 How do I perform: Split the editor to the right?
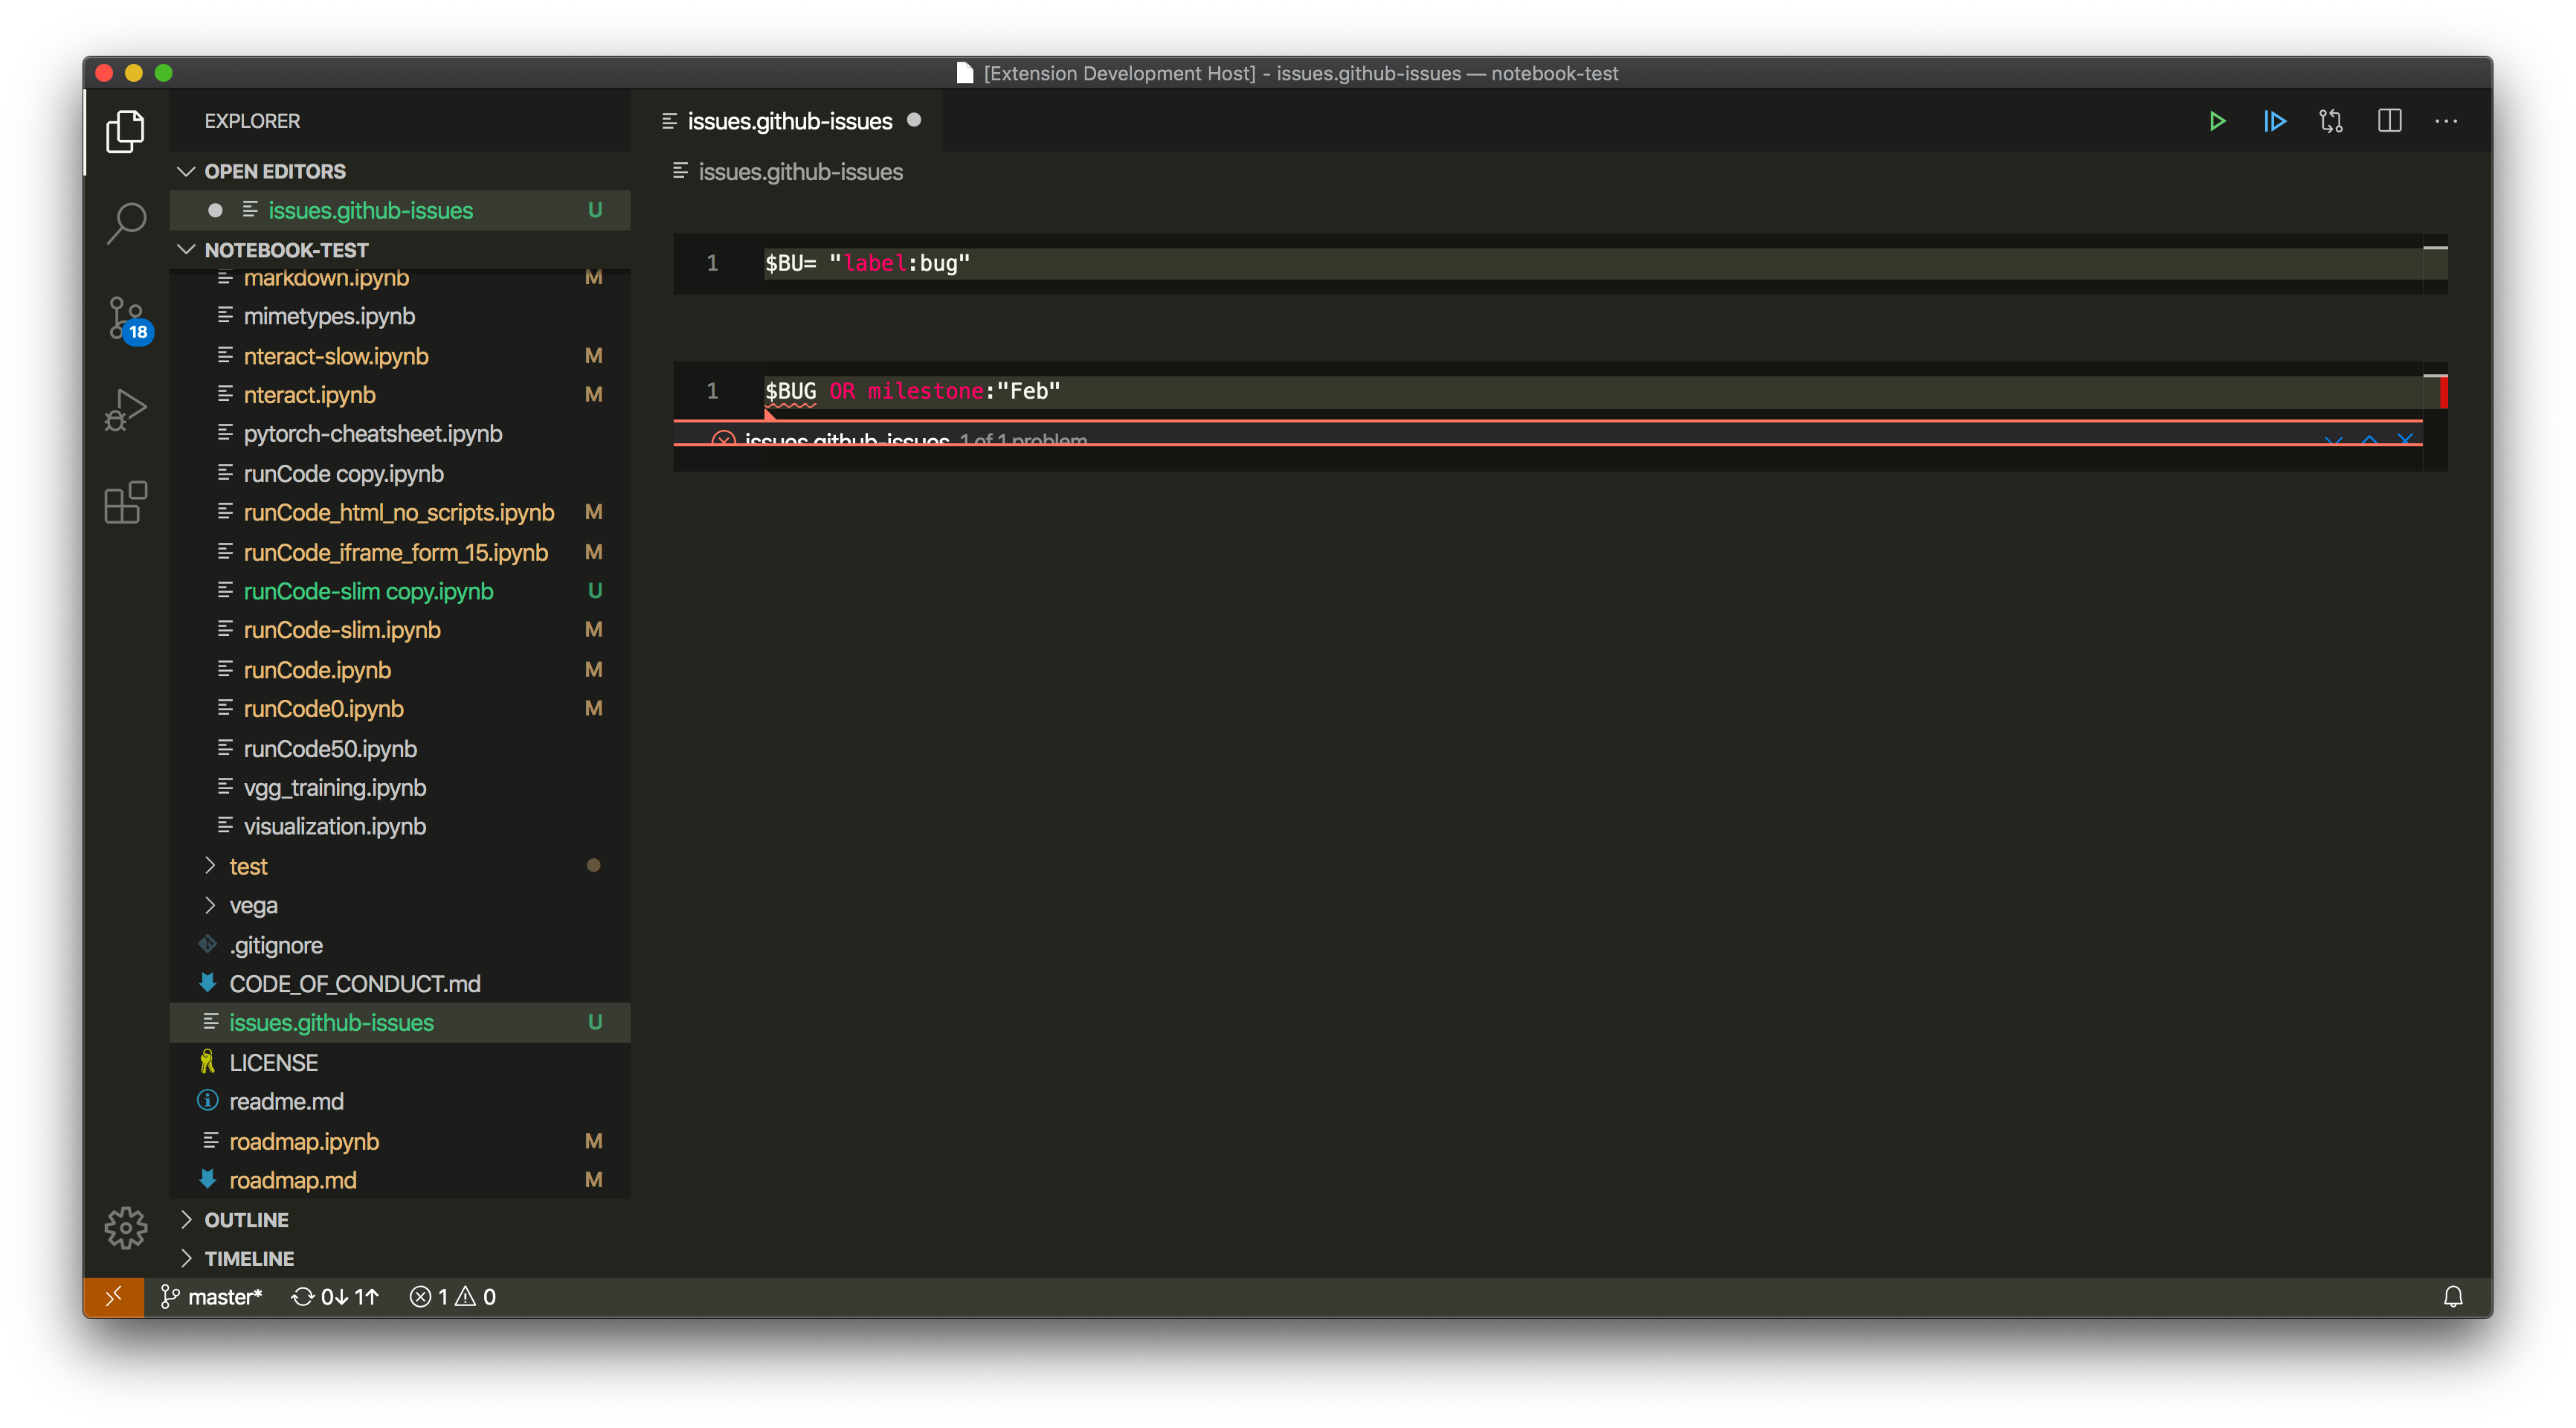click(2388, 121)
